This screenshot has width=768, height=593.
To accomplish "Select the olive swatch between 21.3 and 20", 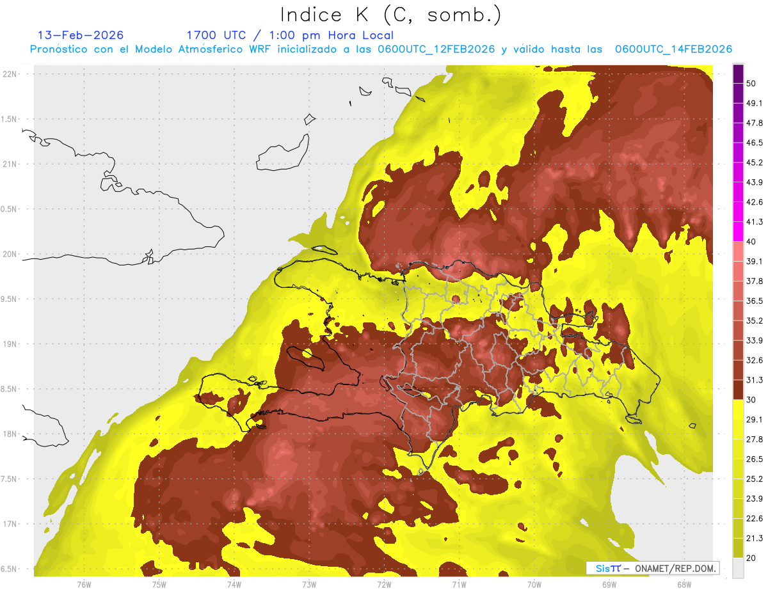I will click(738, 548).
